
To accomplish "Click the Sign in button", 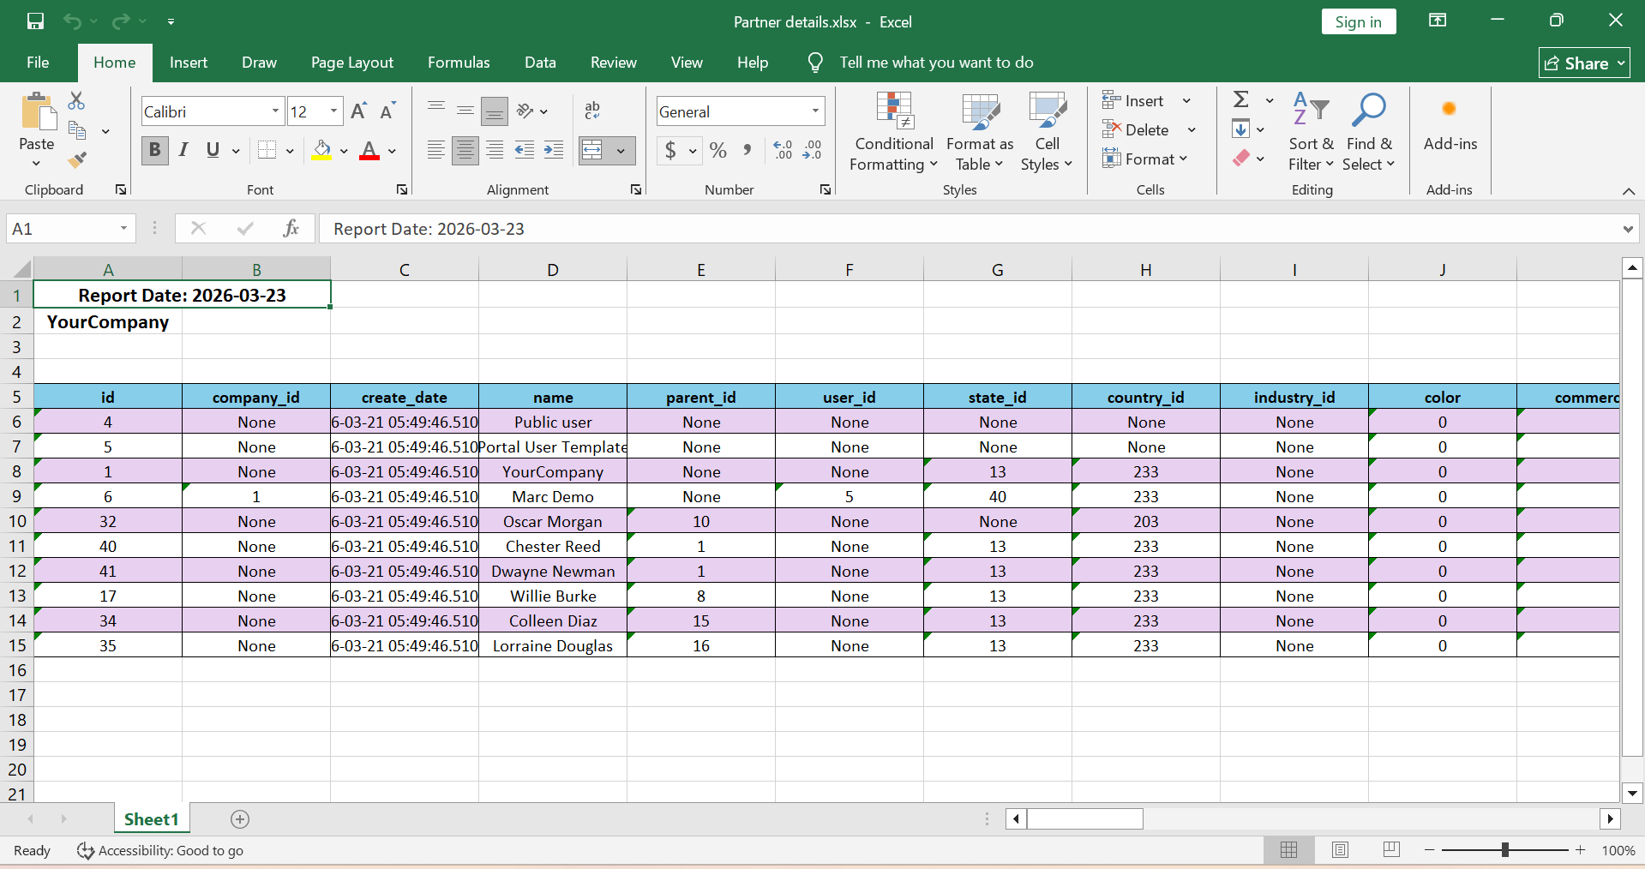I will [1358, 21].
